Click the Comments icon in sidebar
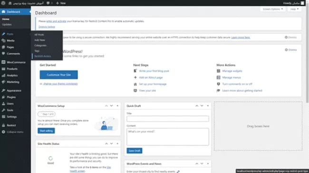This screenshot has height=173, width=309. (x=3, y=54)
